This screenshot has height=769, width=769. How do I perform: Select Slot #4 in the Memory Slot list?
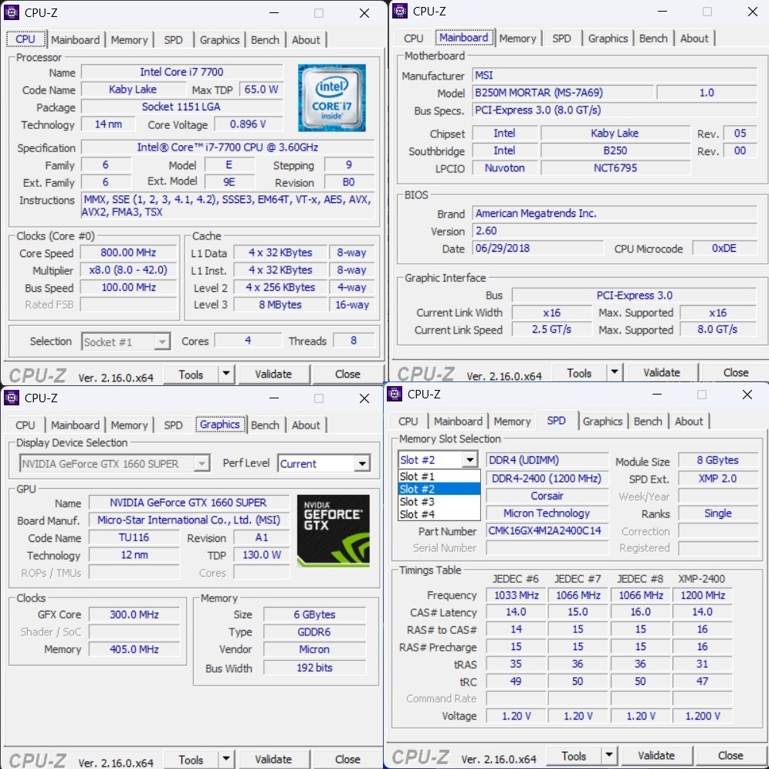click(418, 513)
